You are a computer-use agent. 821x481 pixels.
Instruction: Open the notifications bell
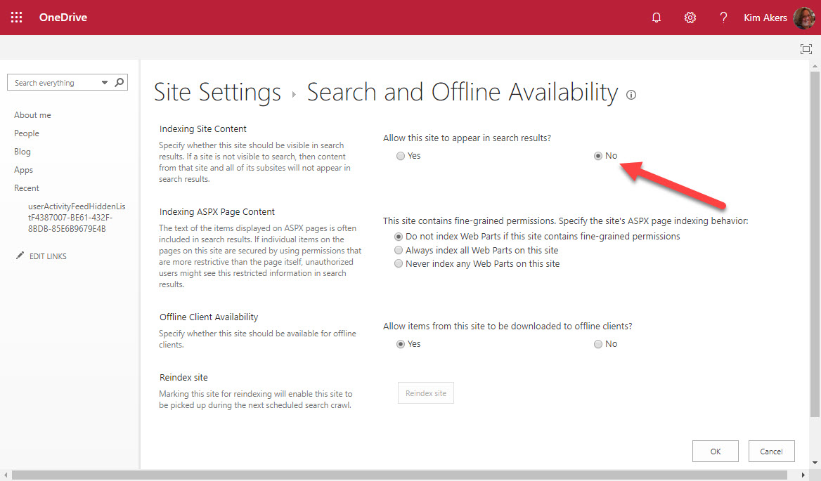tap(656, 18)
